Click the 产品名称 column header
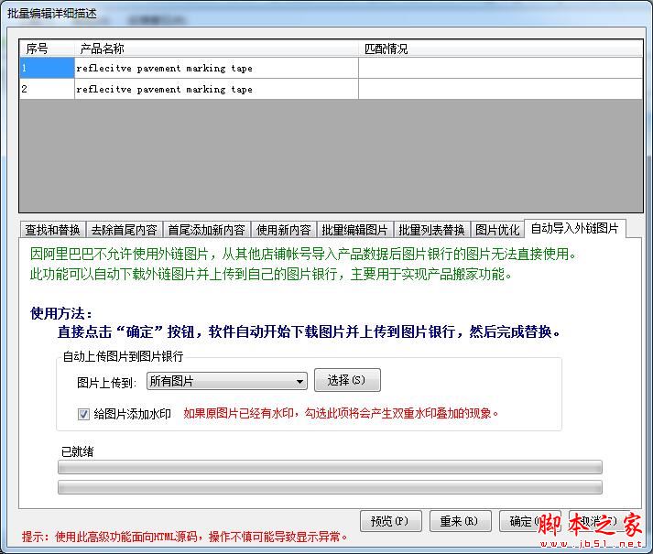This screenshot has width=653, height=554. coord(216,49)
